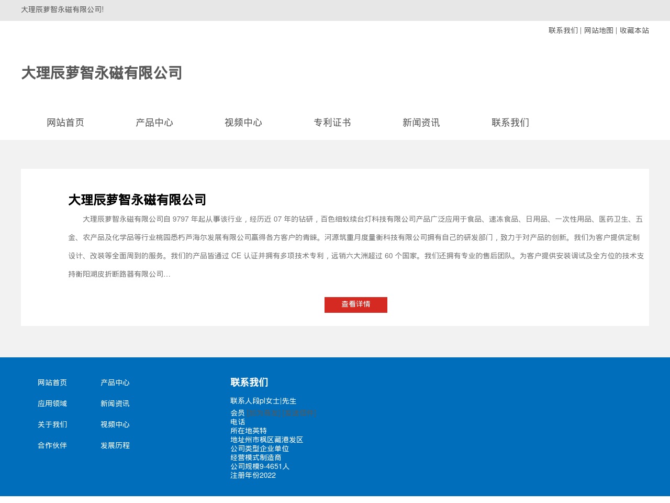Select the 专利证书 navigation item
The width and height of the screenshot is (670, 503).
click(x=332, y=123)
